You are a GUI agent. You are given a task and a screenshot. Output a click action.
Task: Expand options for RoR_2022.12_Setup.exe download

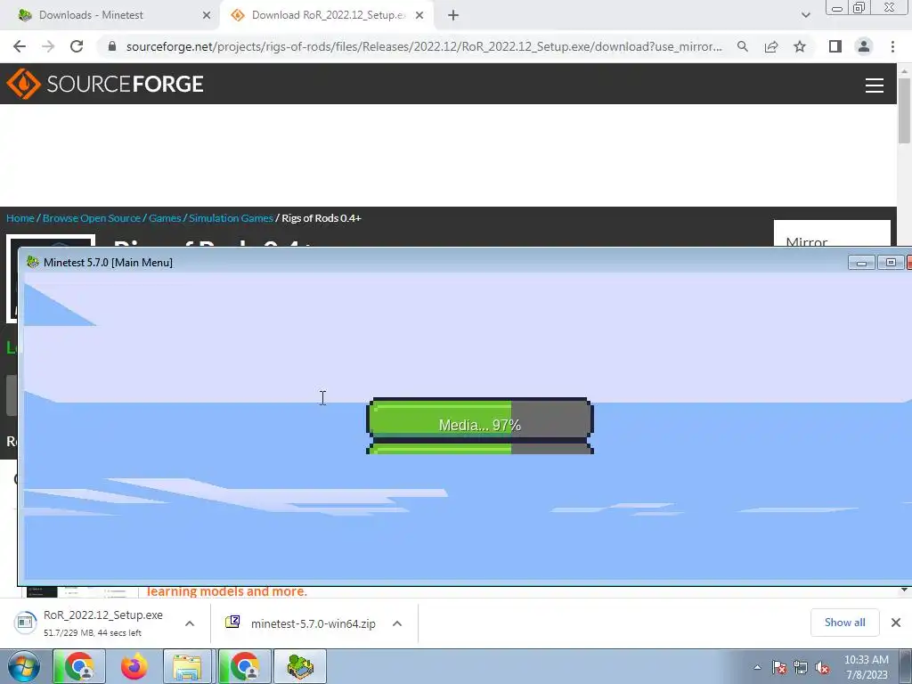[190, 623]
